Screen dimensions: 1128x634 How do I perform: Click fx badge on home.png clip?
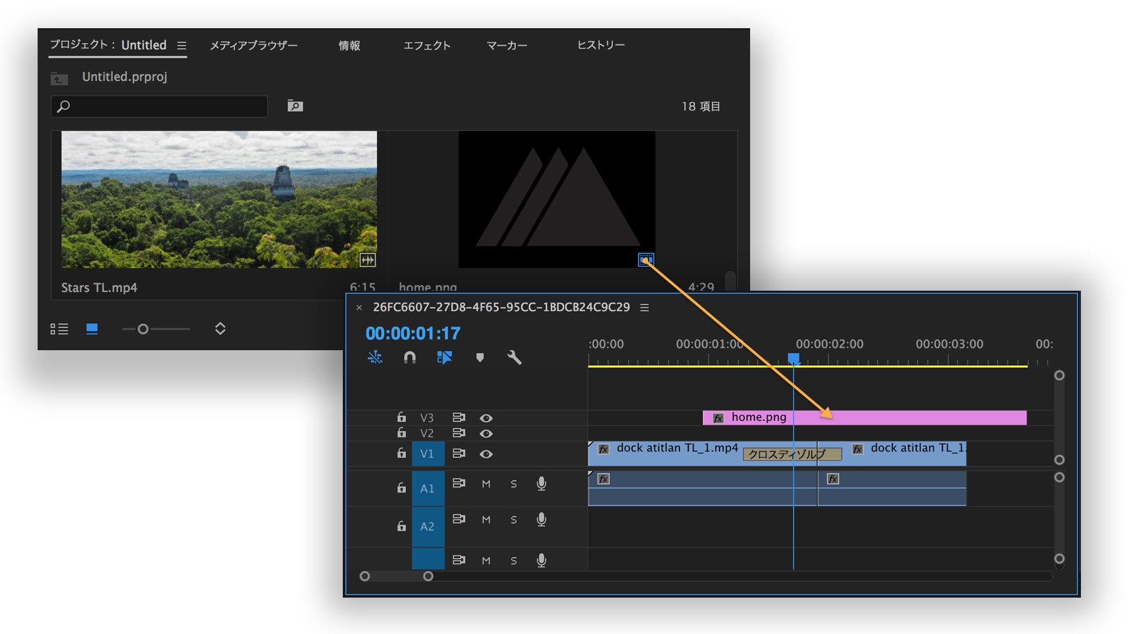click(718, 418)
